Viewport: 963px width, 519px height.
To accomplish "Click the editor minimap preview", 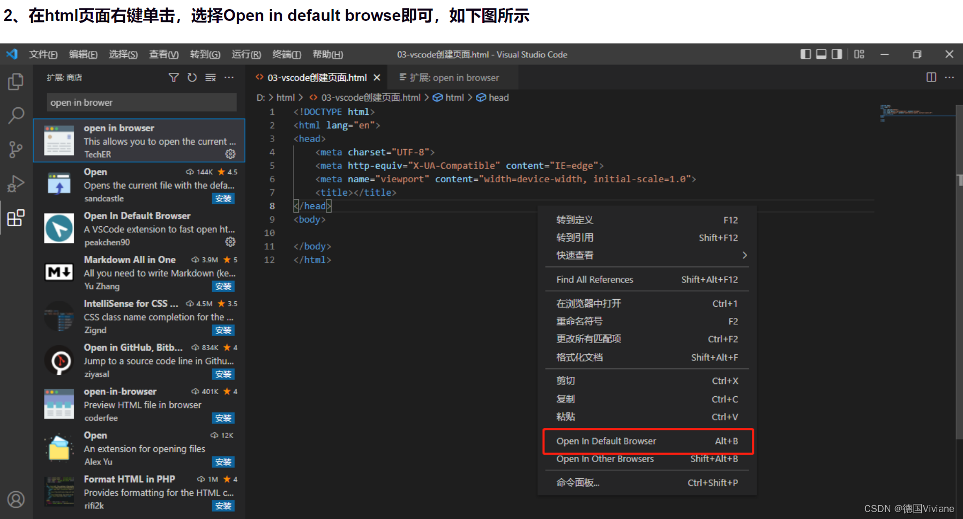I will pos(916,113).
